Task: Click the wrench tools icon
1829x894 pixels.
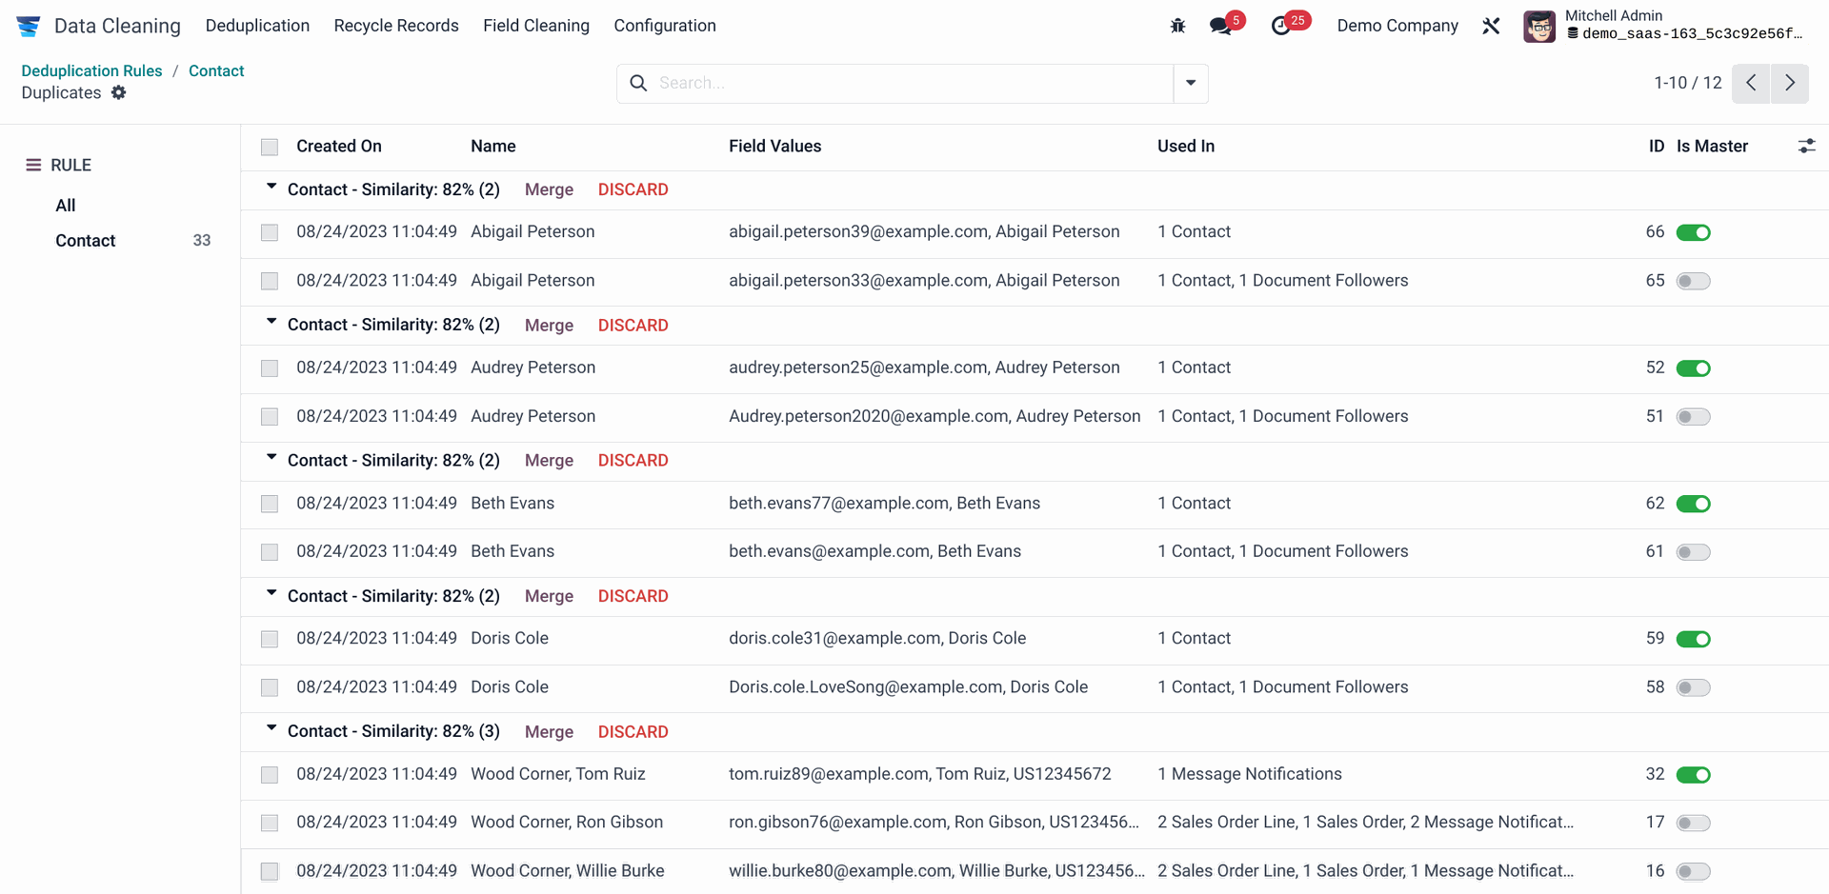Action: click(x=1491, y=26)
